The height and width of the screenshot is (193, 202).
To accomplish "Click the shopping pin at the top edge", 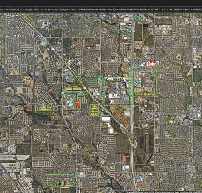I will pos(104,16).
